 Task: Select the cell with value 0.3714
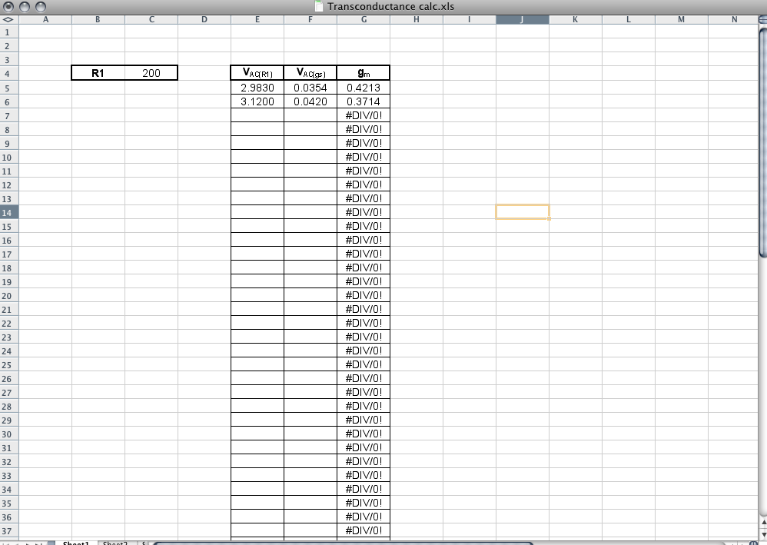(364, 101)
